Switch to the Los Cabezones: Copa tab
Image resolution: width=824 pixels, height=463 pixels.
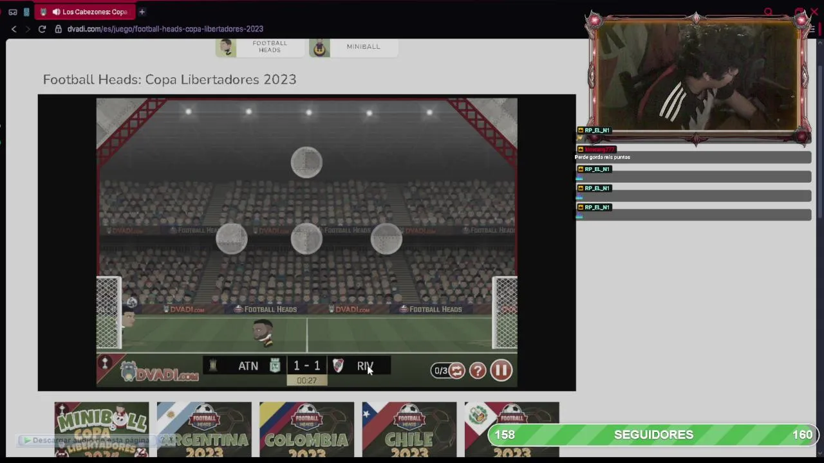coord(84,12)
